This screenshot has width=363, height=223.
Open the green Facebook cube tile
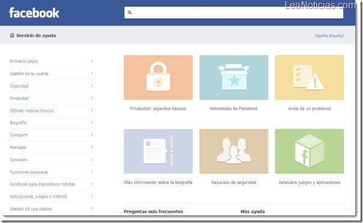click(x=310, y=151)
